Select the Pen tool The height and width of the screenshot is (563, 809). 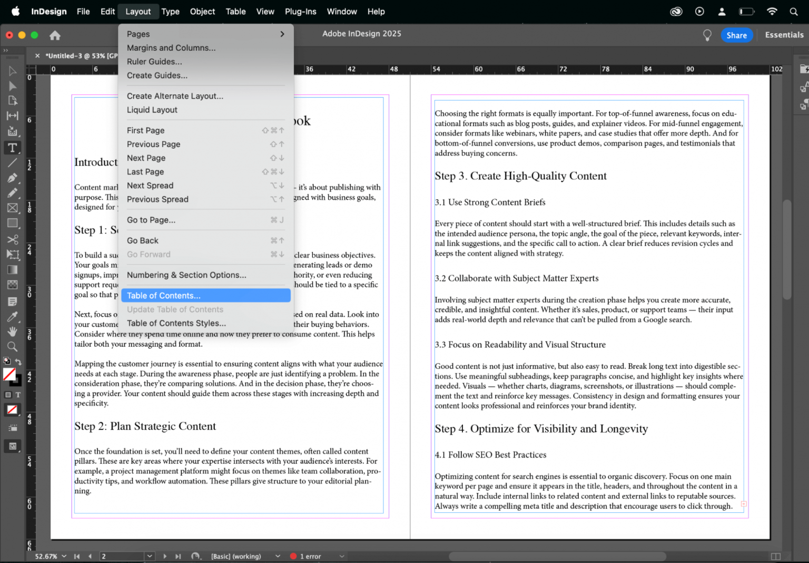pyautogui.click(x=12, y=178)
